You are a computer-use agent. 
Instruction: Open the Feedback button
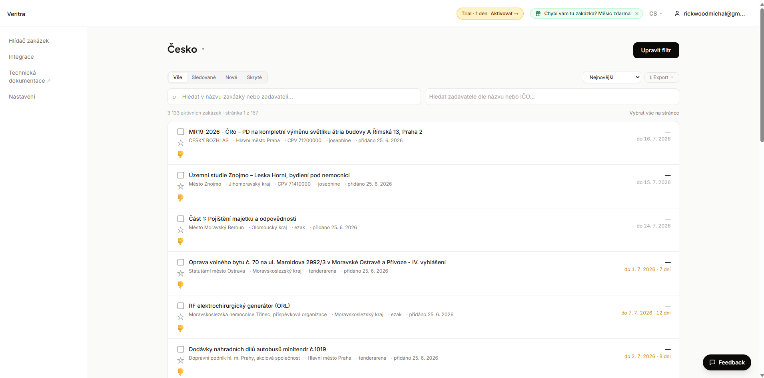click(x=727, y=362)
